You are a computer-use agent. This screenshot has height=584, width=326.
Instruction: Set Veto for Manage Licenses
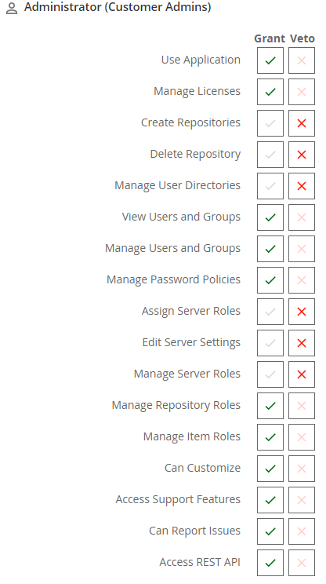[x=302, y=92]
